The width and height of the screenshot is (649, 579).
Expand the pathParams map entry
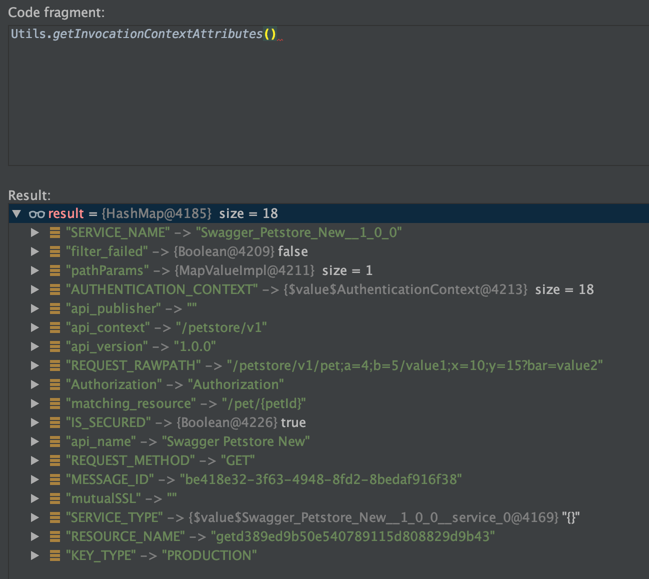pos(35,270)
